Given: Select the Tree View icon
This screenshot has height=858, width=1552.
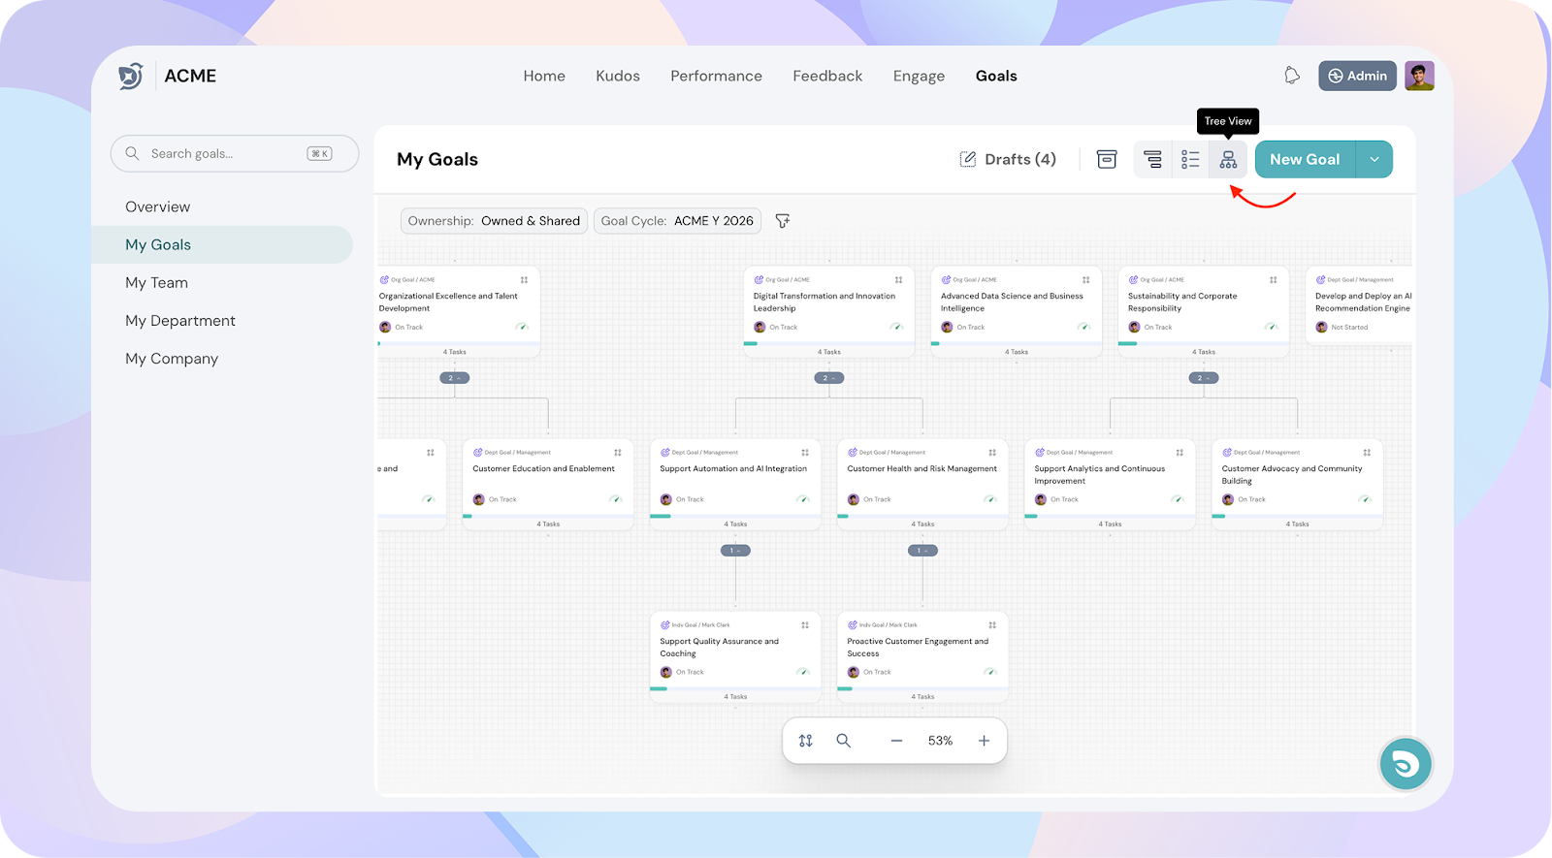Looking at the screenshot, I should [x=1228, y=159].
